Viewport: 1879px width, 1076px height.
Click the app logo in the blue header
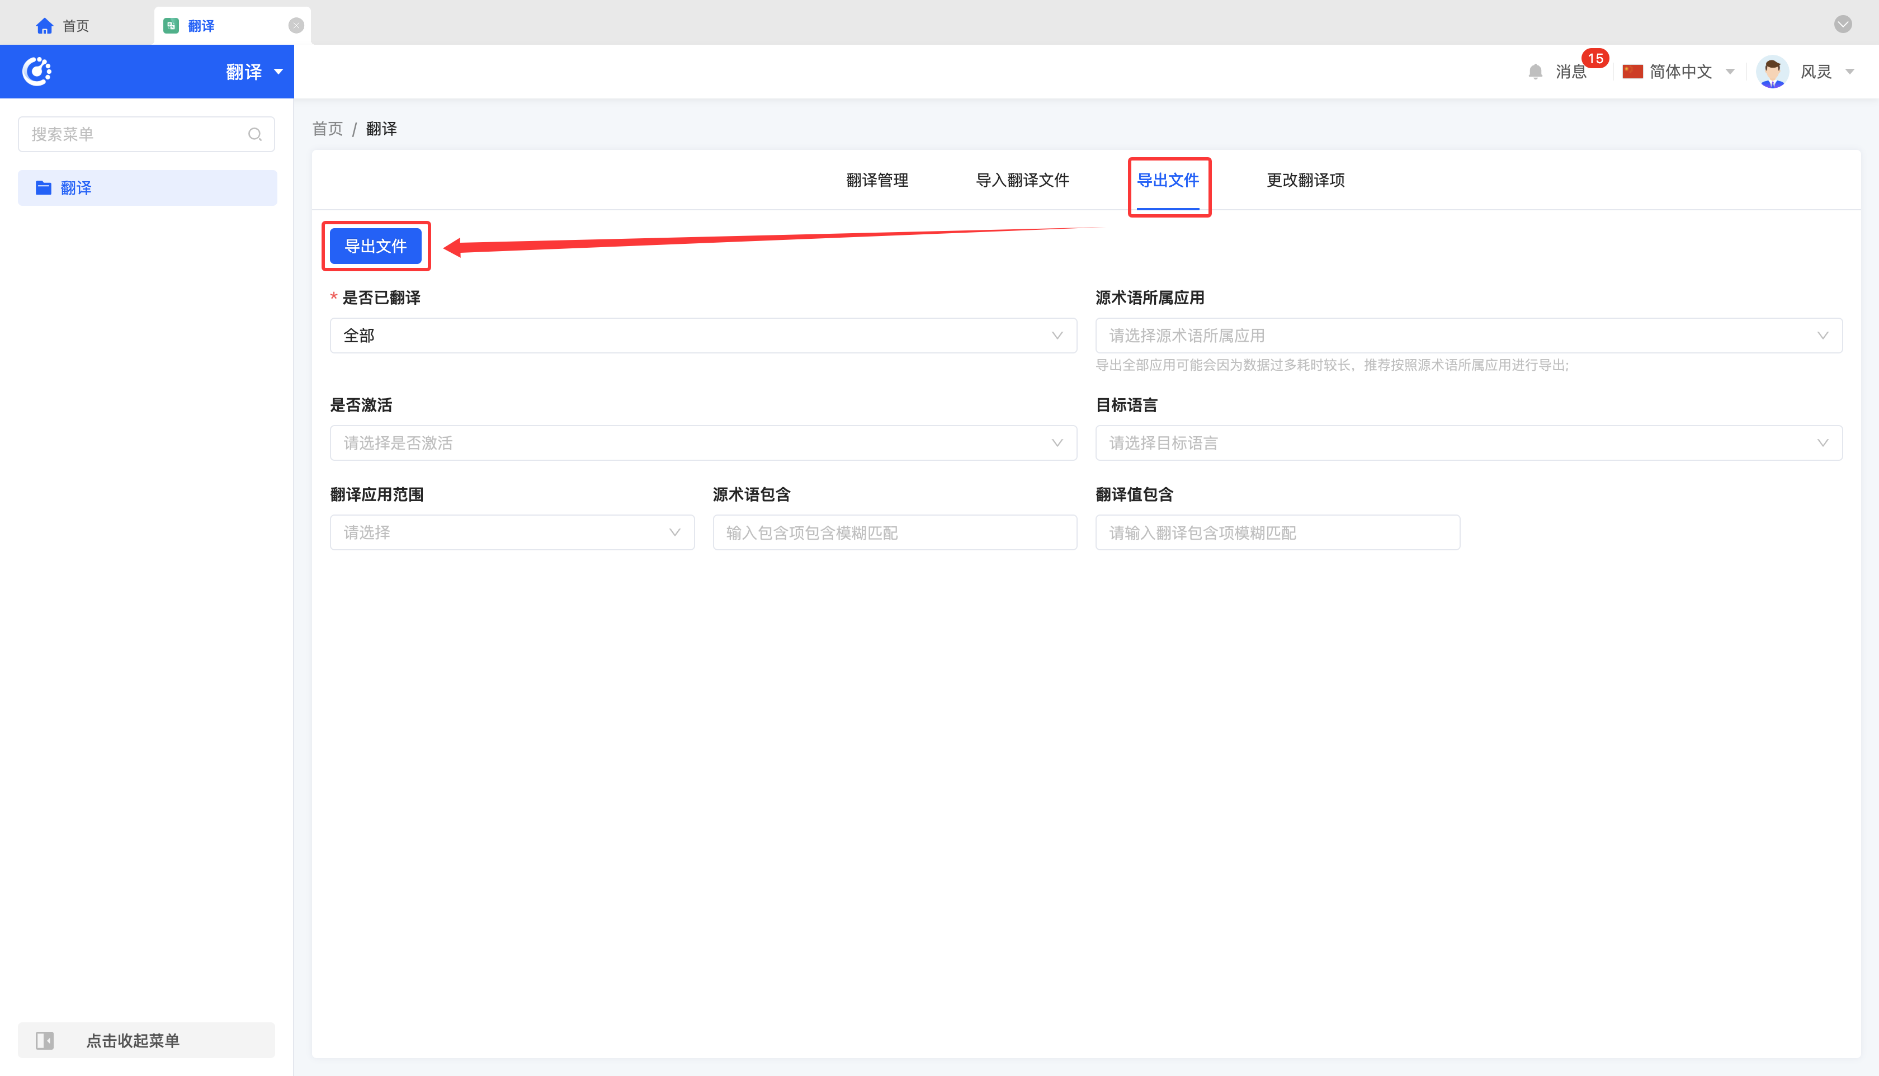coord(37,72)
